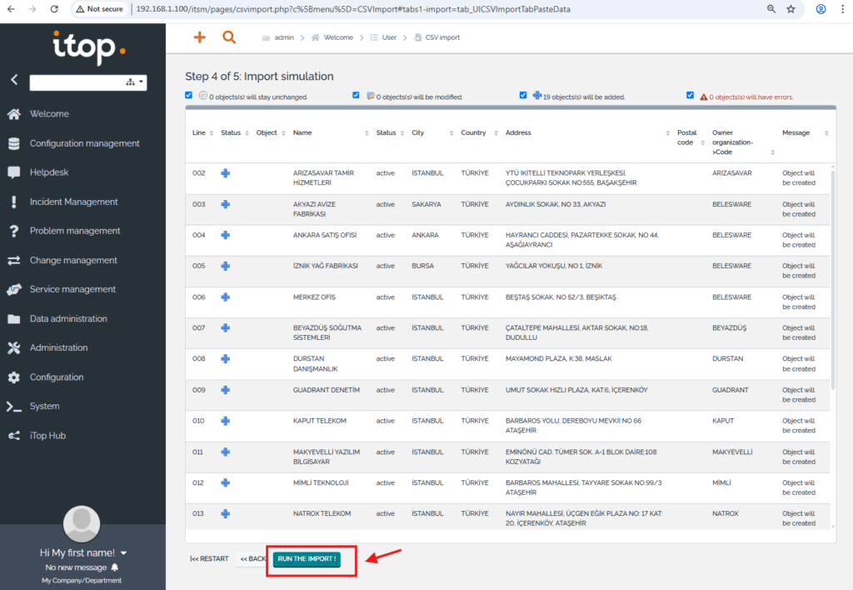Viewport: 853px width, 590px height.
Task: Click the iTop logo
Action: [89, 47]
